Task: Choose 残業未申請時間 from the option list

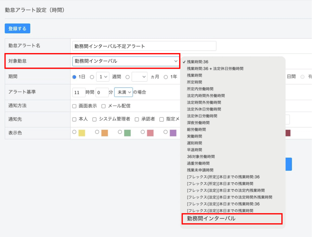Action: (200, 170)
